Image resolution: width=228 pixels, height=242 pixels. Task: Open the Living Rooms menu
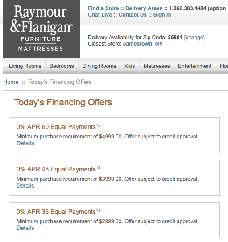coord(25,66)
